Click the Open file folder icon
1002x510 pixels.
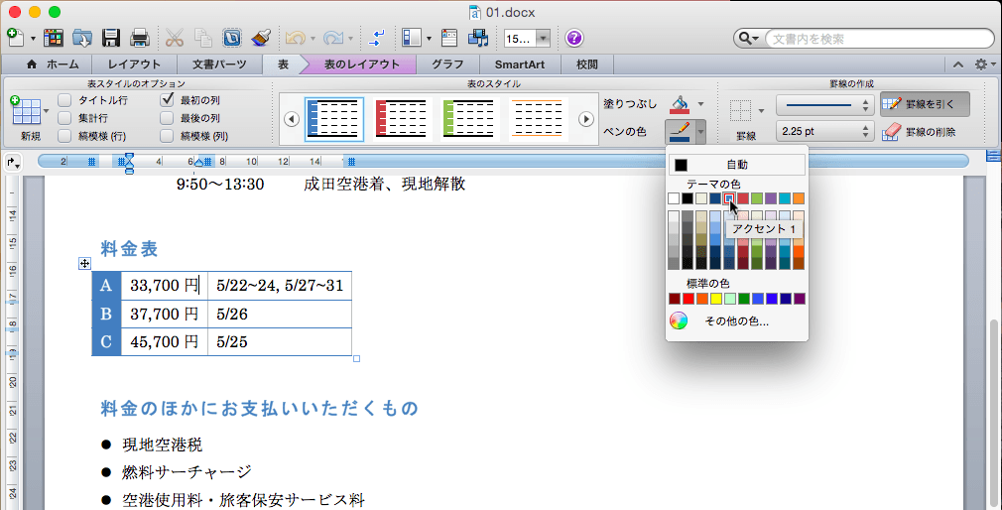(x=81, y=39)
